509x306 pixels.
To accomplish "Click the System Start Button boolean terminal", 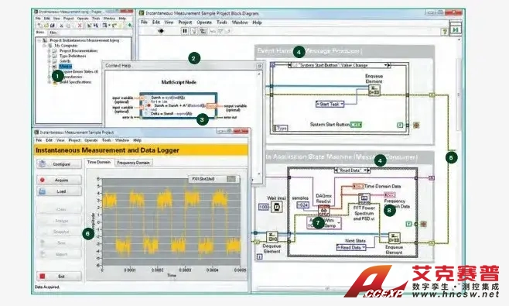I will (x=356, y=125).
